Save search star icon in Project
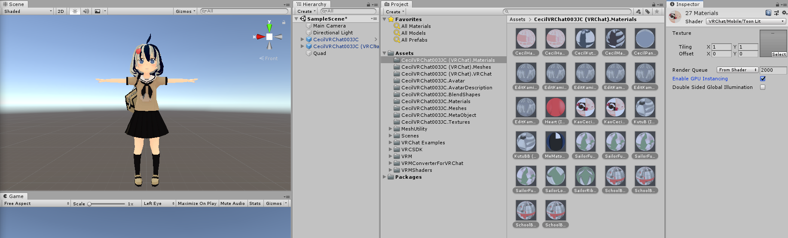The width and height of the screenshot is (788, 238). pyautogui.click(x=657, y=12)
